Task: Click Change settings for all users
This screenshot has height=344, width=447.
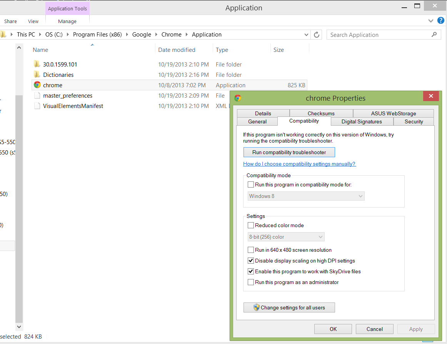Action: coord(289,307)
